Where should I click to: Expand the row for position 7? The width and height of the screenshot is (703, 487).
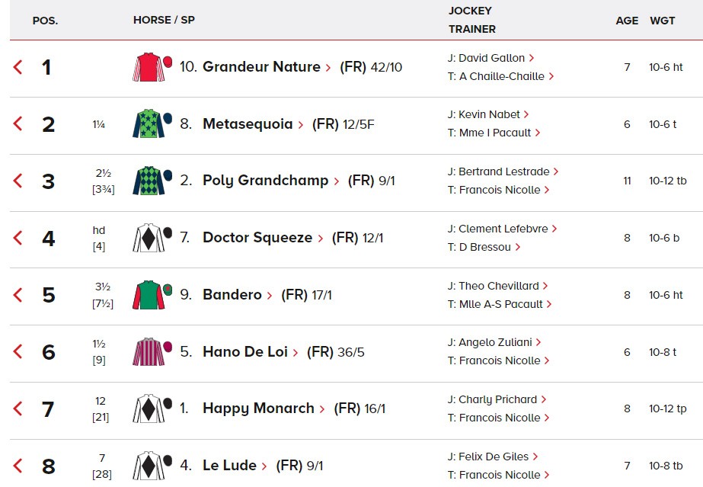click(18, 409)
